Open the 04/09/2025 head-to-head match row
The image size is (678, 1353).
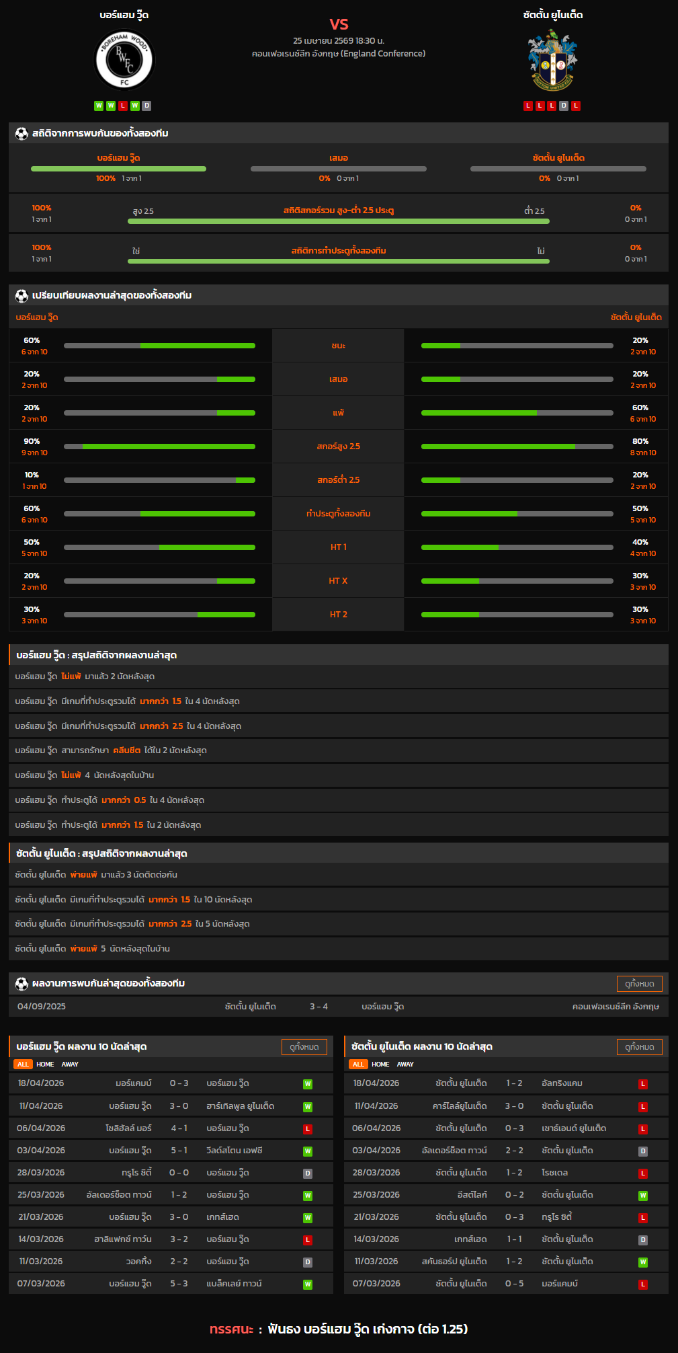339,1007
